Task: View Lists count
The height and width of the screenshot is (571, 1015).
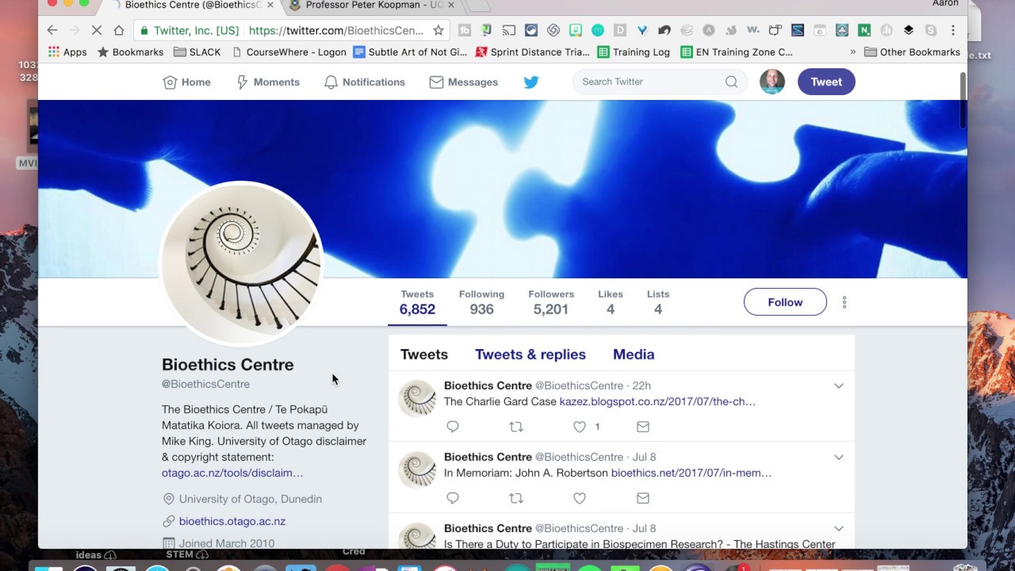Action: [658, 302]
